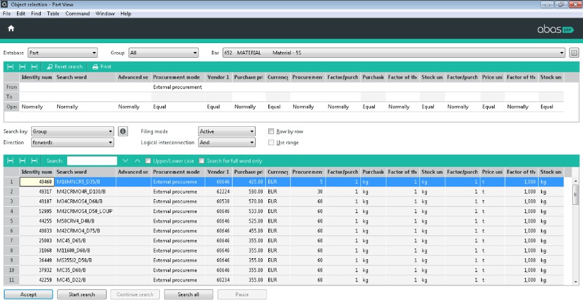The image size is (583, 300).
Task: Click the Search all button
Action: click(x=188, y=294)
